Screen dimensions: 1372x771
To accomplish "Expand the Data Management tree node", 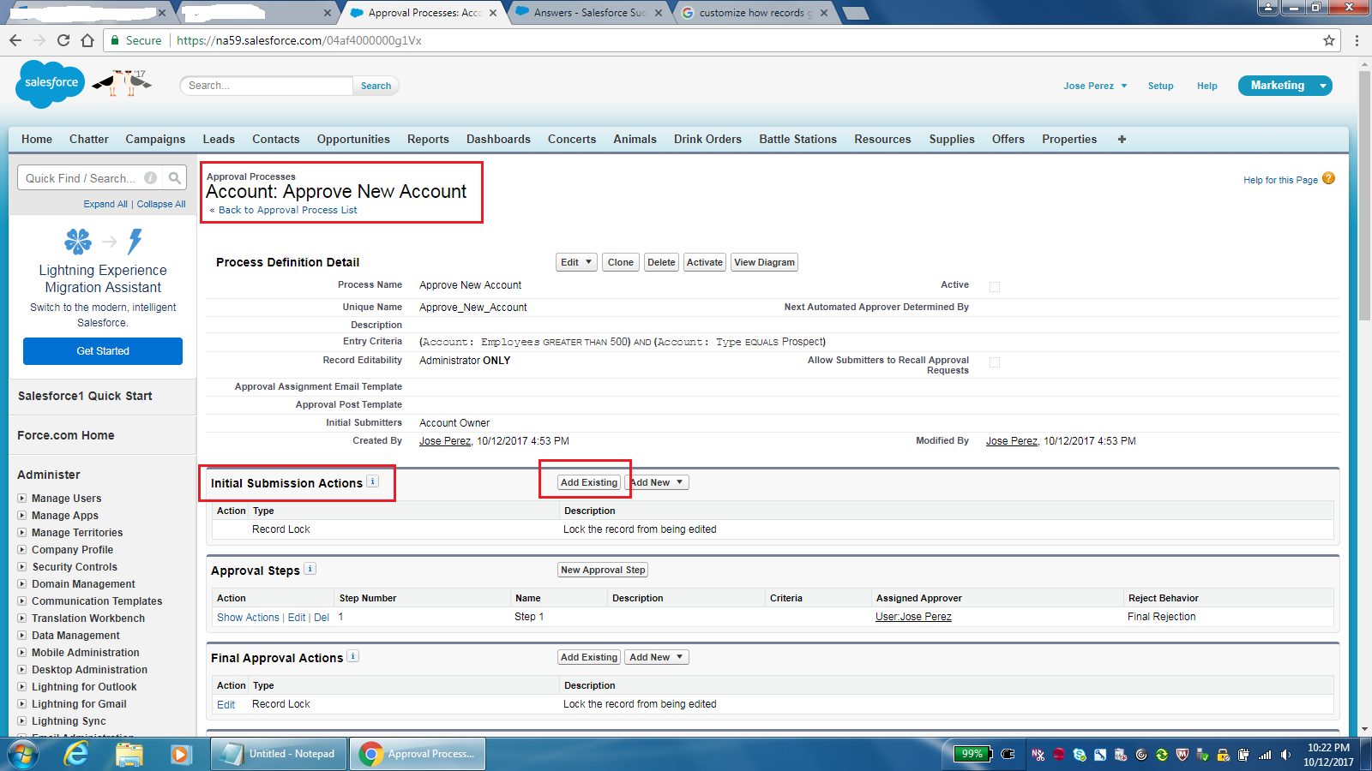I will coord(22,635).
